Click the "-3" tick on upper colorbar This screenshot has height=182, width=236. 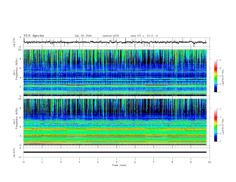click(220, 60)
